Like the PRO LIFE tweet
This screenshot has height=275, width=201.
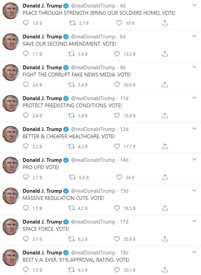(119, 177)
